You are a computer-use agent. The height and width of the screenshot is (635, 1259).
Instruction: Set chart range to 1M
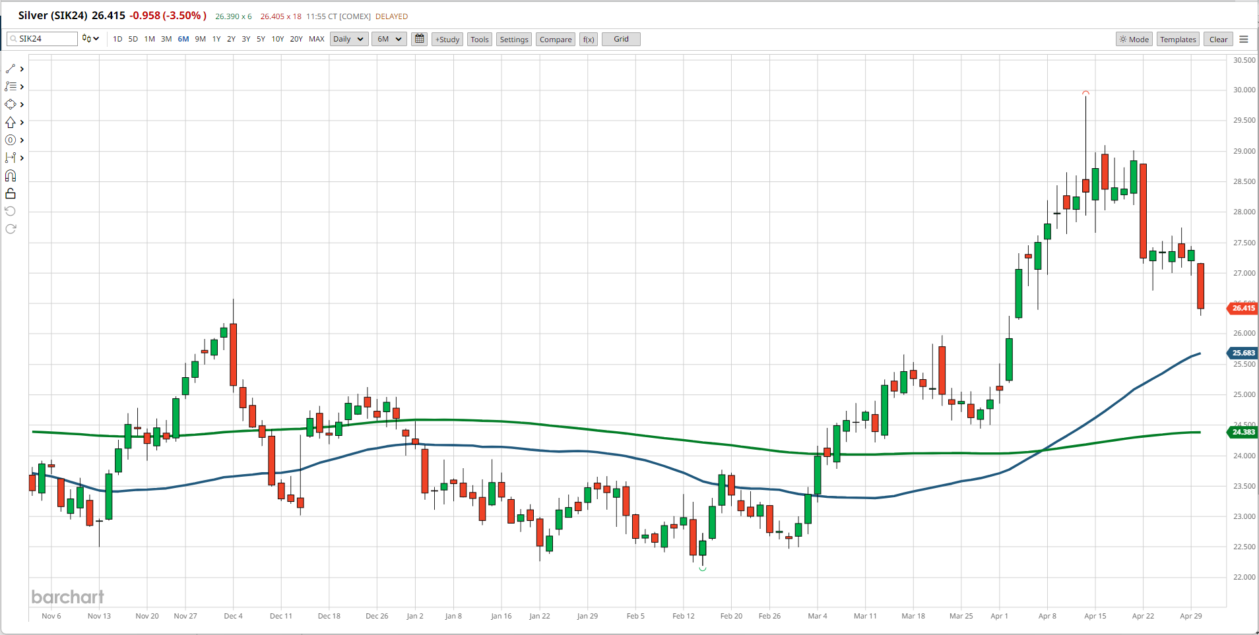150,39
